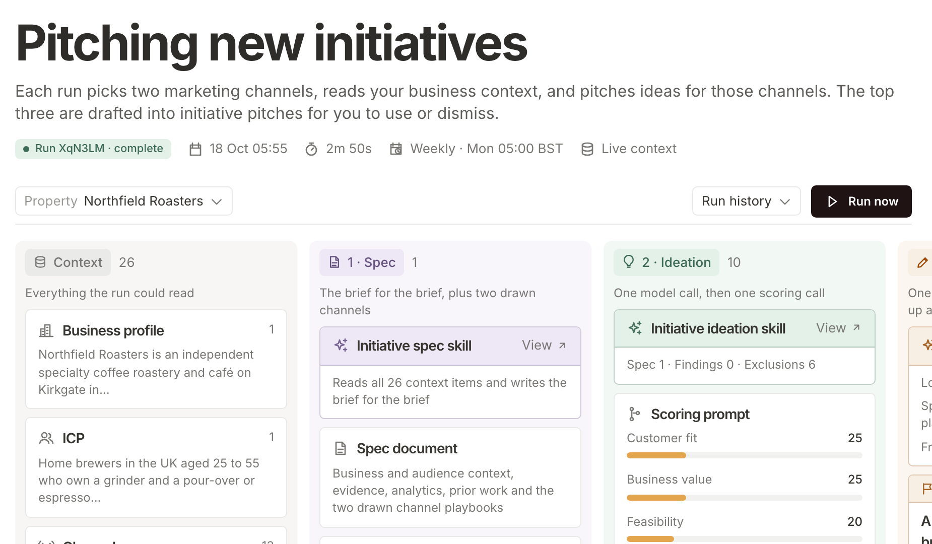
Task: Click the document icon beside Spec document
Action: click(341, 448)
